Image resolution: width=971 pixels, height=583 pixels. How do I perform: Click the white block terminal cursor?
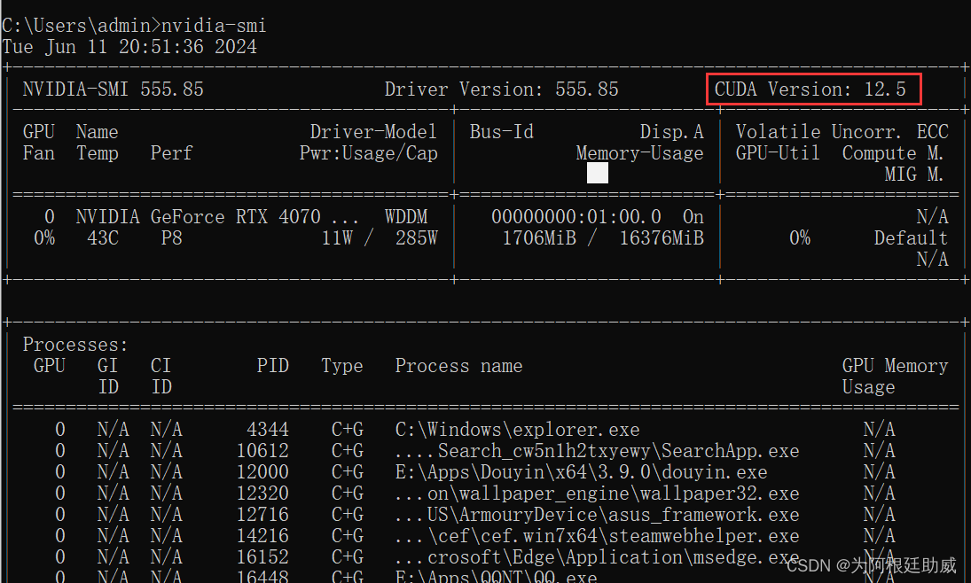click(597, 173)
